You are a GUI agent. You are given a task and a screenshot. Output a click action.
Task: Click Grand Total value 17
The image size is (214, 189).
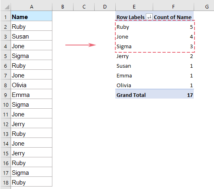[x=190, y=95]
